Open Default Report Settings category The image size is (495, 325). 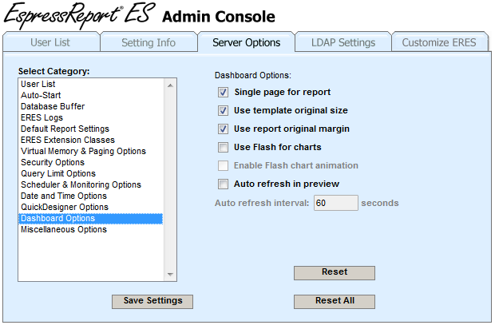[x=90, y=129]
